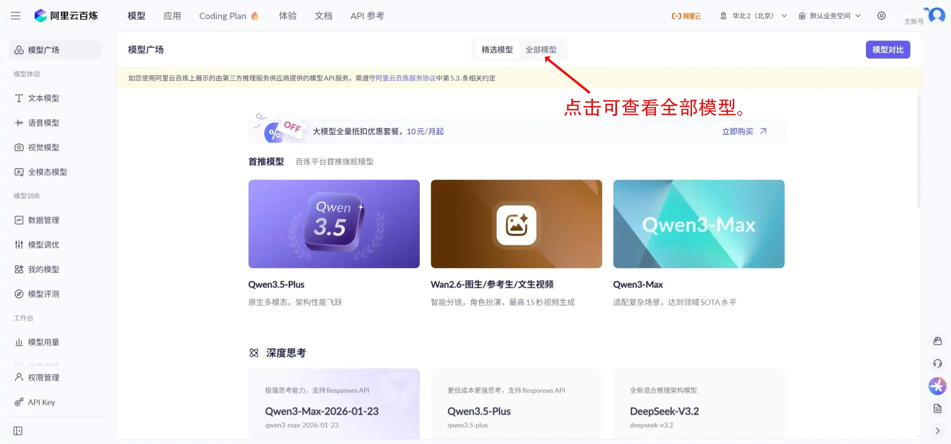
Task: Switch to the 全部模型 tab
Action: point(541,50)
